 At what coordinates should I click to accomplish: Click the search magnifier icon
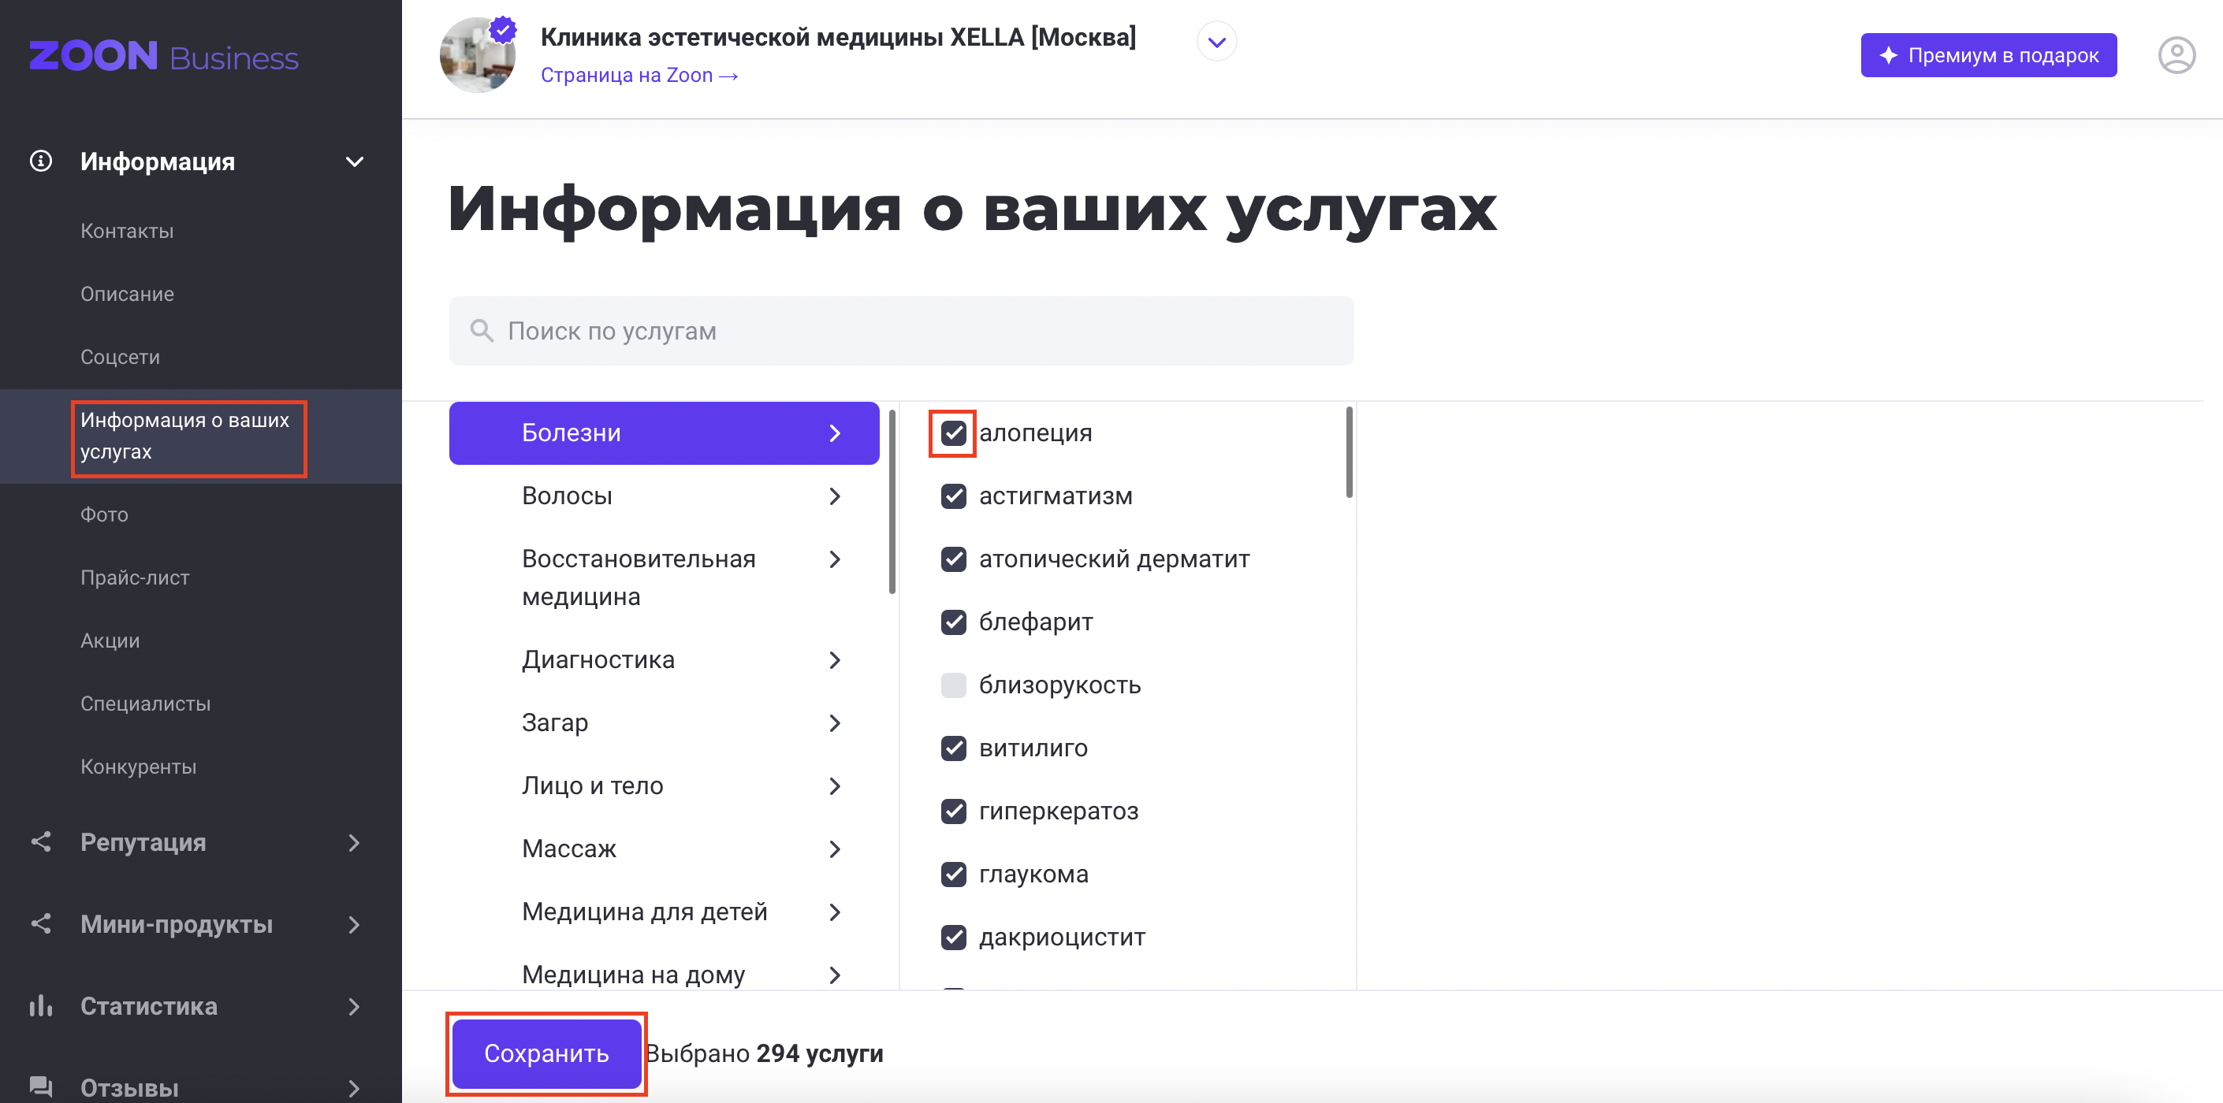click(482, 330)
